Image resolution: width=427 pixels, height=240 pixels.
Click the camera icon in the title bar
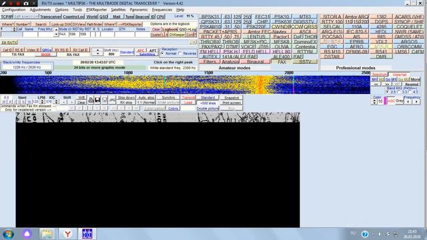26,3
